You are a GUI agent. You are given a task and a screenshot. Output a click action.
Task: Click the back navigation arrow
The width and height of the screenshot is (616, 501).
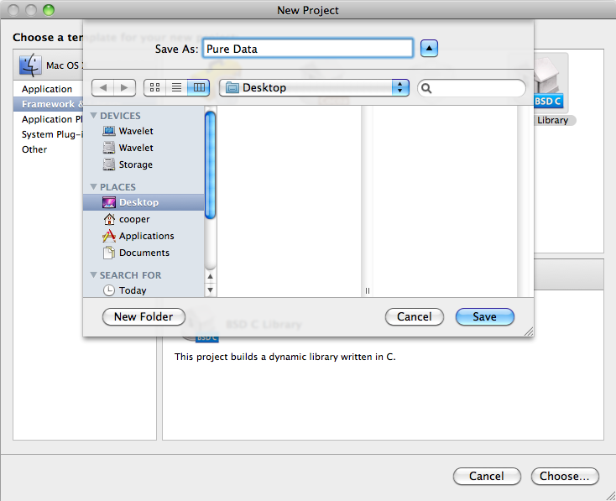(103, 87)
